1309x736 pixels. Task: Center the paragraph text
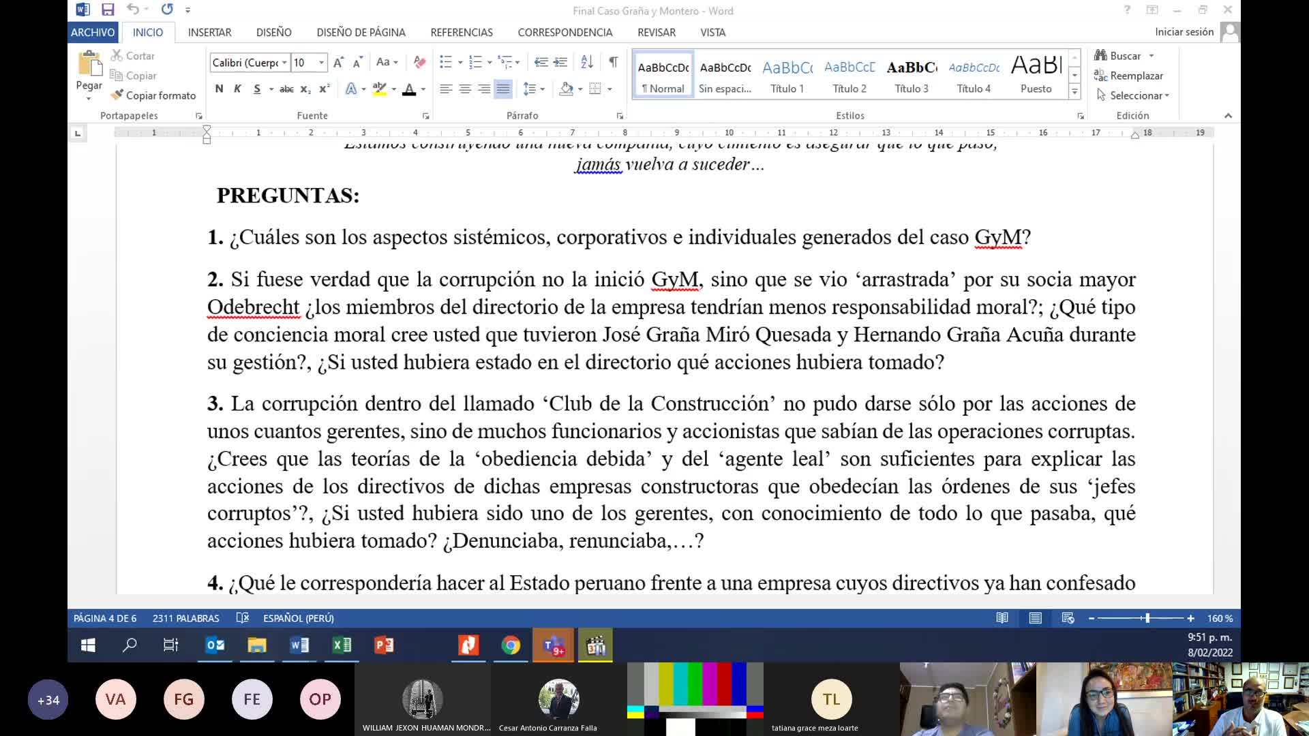pyautogui.click(x=465, y=89)
